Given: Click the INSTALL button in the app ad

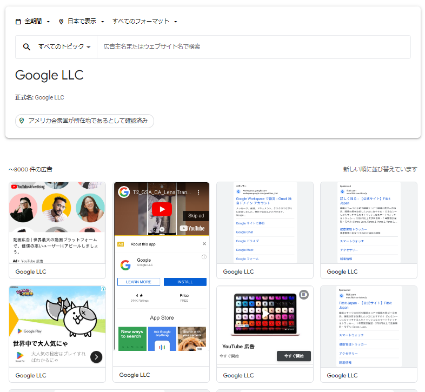Looking at the screenshot, I should click(x=185, y=282).
